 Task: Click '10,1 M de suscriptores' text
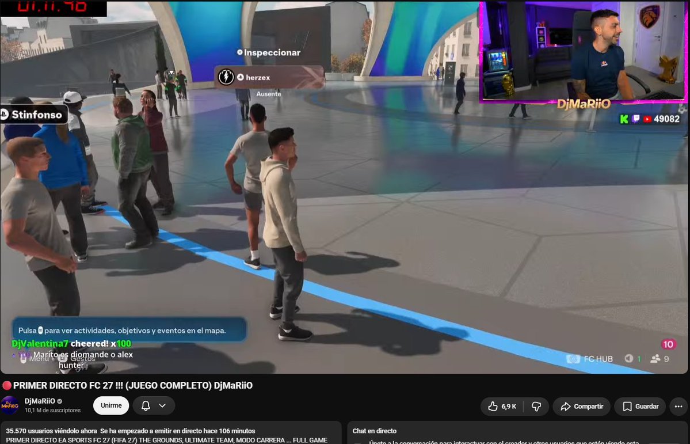52,410
